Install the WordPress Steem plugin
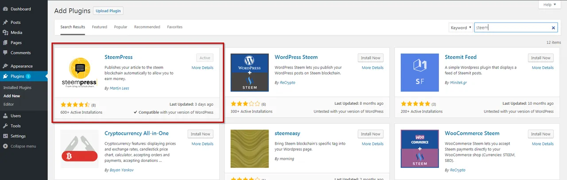The height and width of the screenshot is (180, 567). pyautogui.click(x=371, y=58)
